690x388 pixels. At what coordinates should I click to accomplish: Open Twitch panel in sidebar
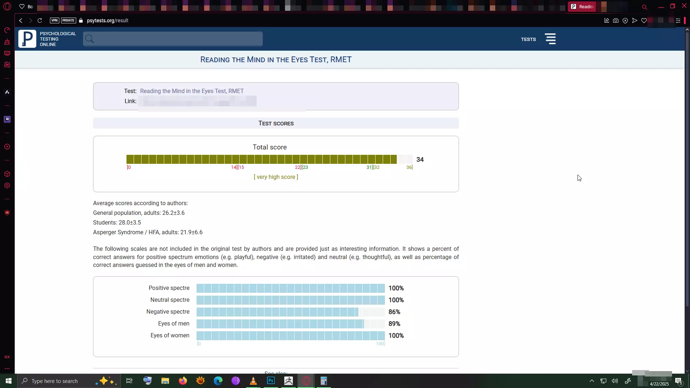pyautogui.click(x=7, y=119)
